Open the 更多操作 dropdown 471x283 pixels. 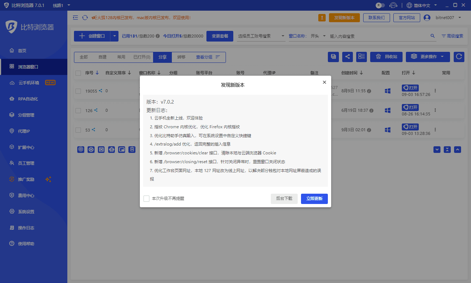(x=428, y=57)
